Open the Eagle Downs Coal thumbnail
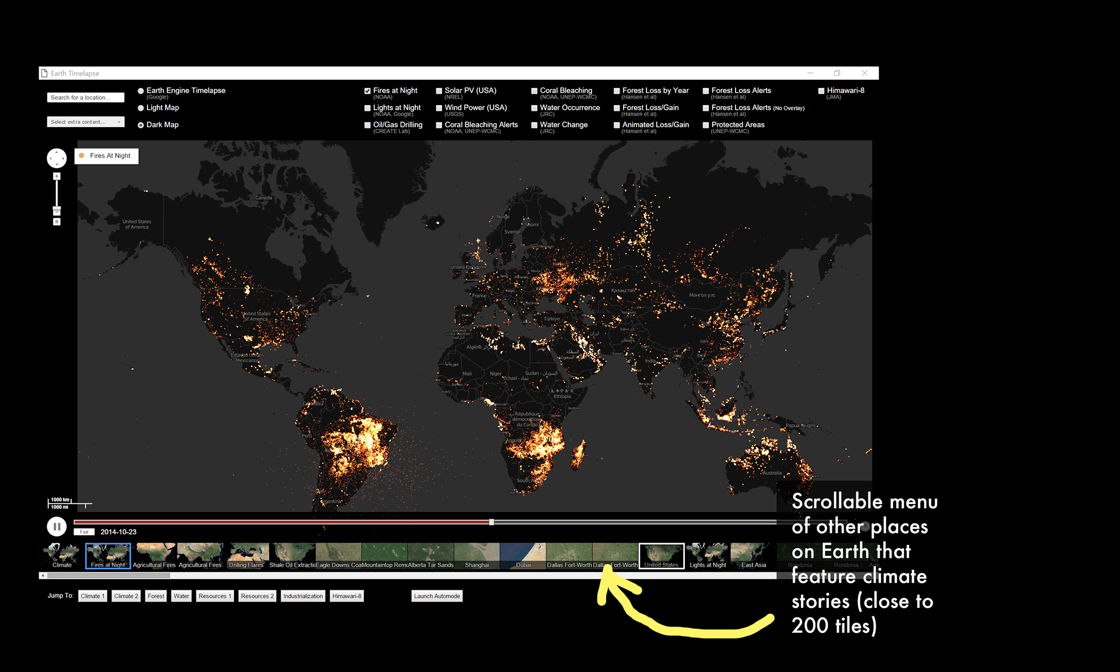This screenshot has width=1120, height=672. pyautogui.click(x=338, y=556)
